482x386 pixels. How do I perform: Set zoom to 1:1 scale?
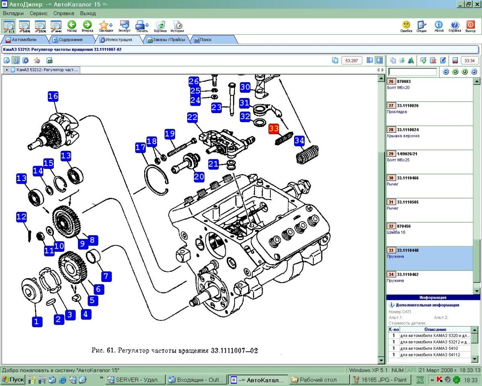(8, 26)
